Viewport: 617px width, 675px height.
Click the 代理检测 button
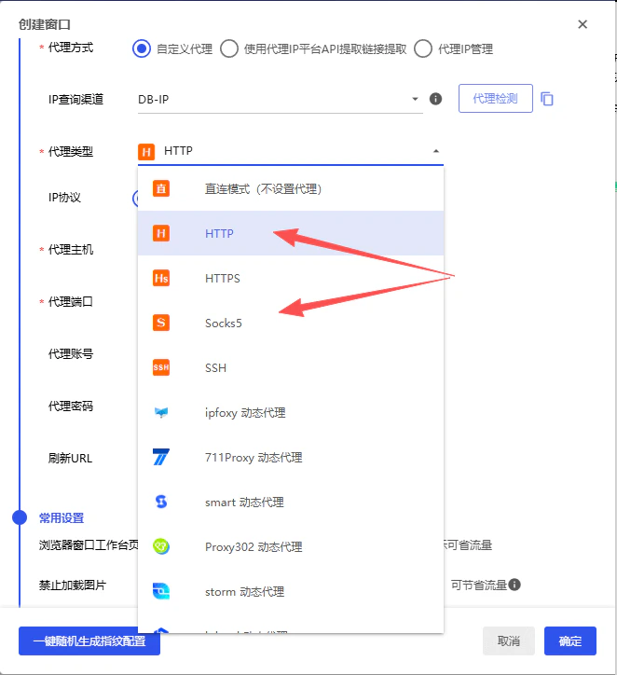point(495,99)
